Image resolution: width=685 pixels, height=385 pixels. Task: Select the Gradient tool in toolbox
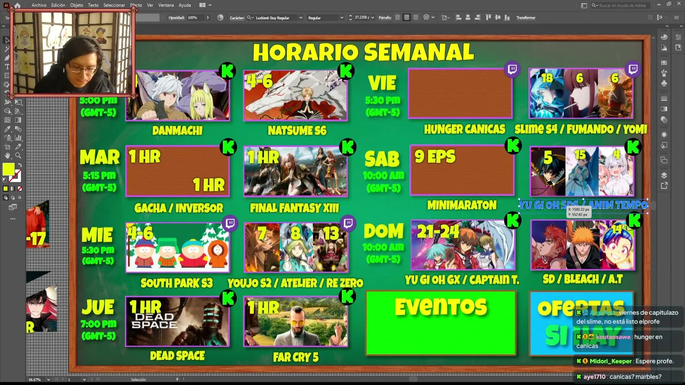18,120
